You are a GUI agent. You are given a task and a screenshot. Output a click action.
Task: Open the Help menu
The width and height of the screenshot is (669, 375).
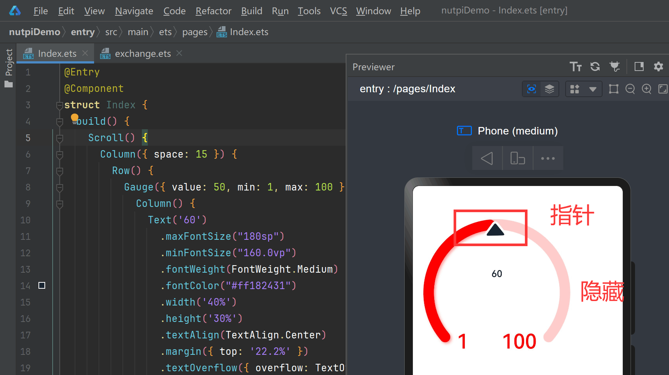410,11
